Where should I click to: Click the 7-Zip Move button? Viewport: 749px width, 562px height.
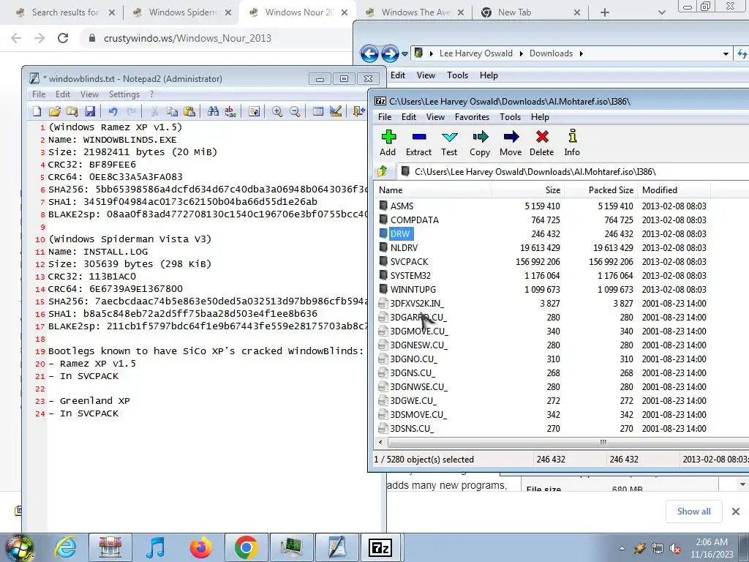pos(511,143)
